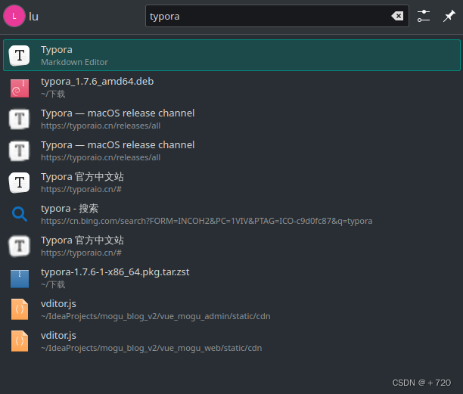This screenshot has width=463, height=394.
Task: Focus the search field containing 'typora'
Action: (x=277, y=16)
